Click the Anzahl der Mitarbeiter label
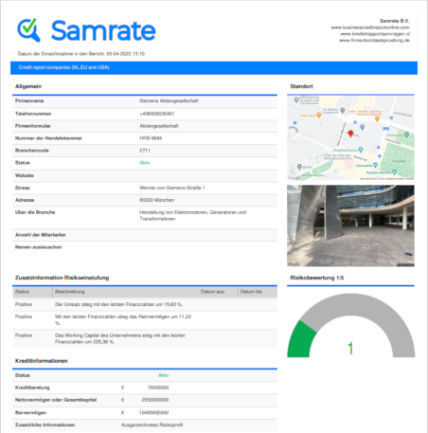 pos(41,235)
